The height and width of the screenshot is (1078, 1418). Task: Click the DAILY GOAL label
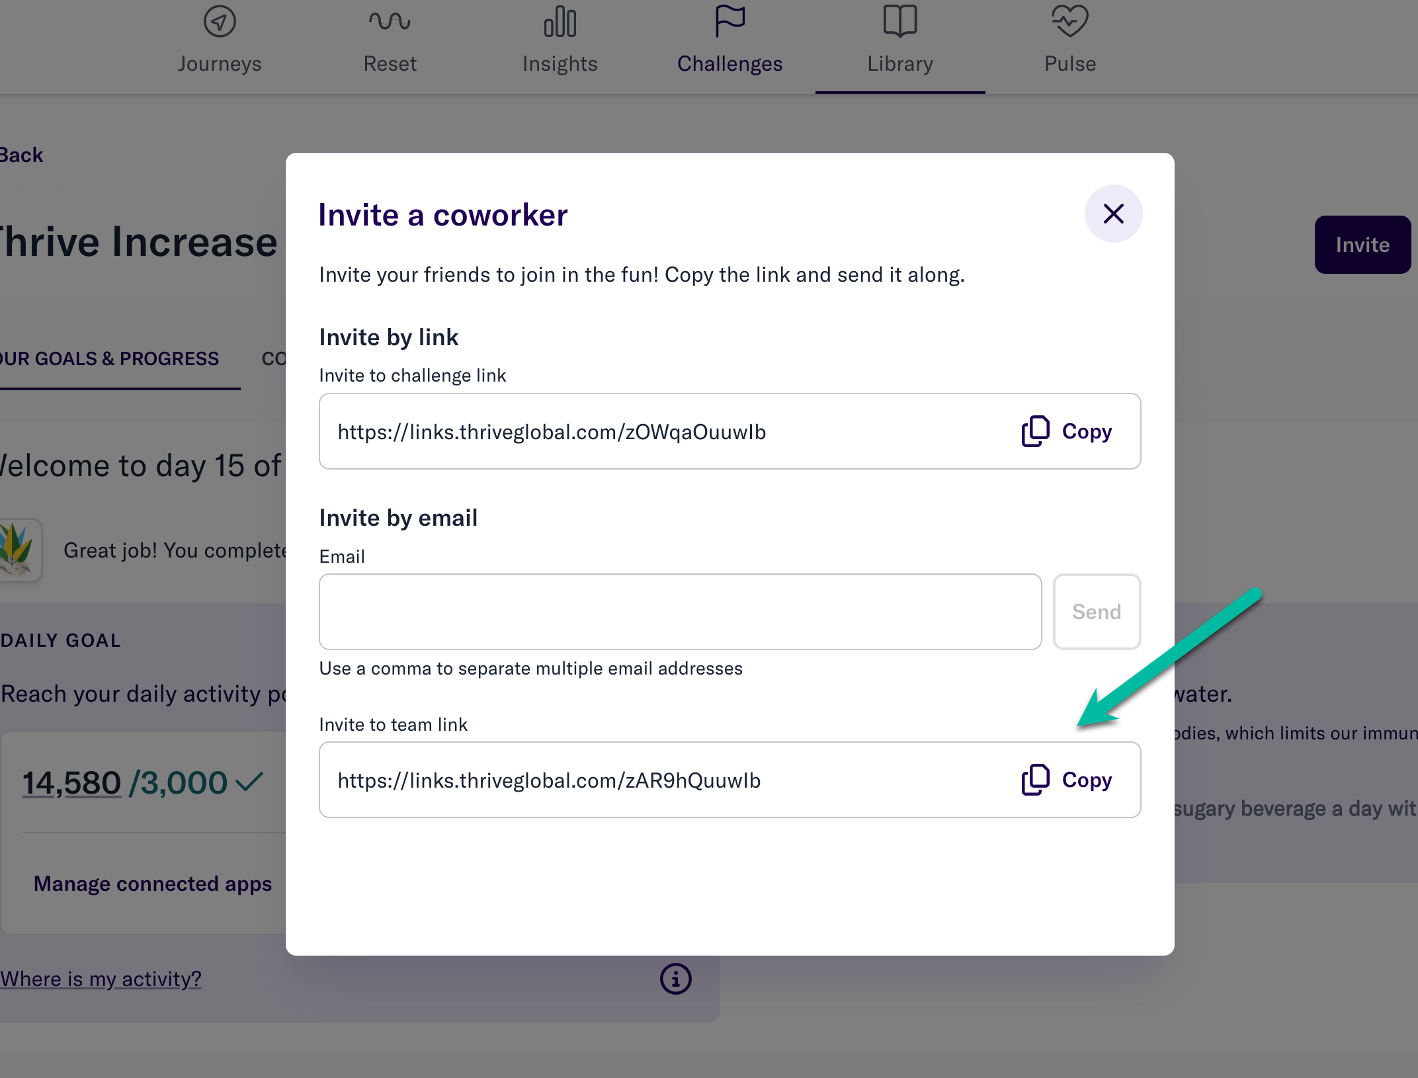61,640
